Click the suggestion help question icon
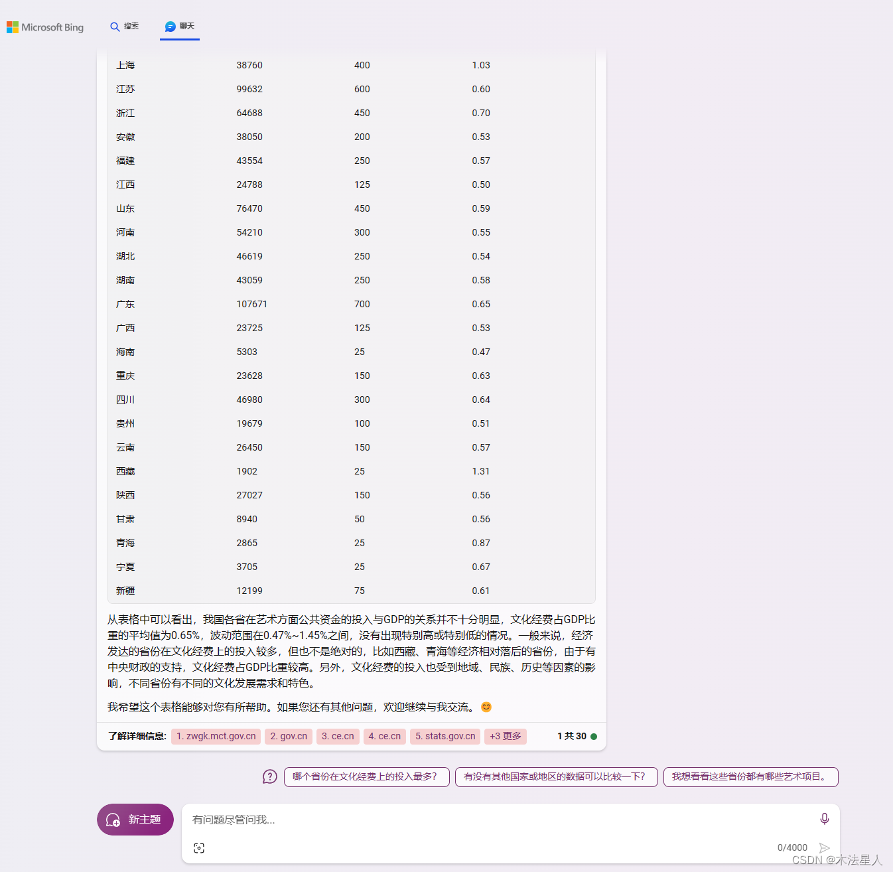This screenshot has width=893, height=872. click(269, 776)
